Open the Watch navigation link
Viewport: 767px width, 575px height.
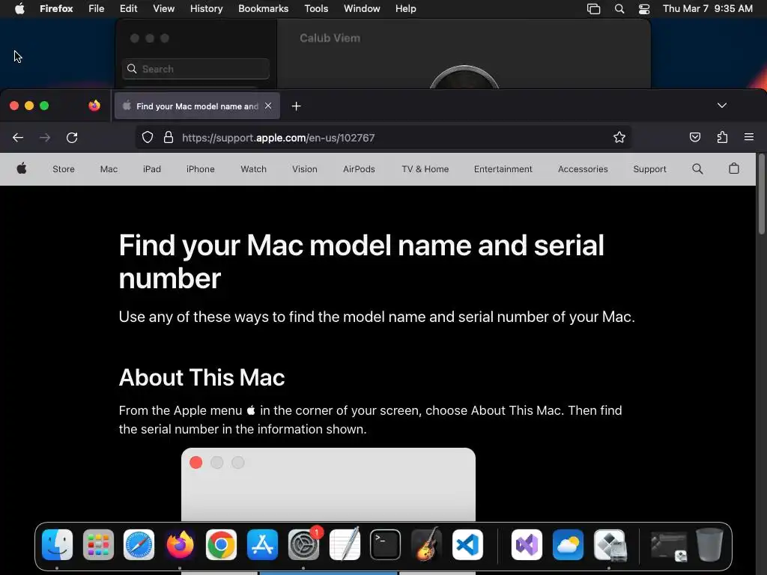253,169
